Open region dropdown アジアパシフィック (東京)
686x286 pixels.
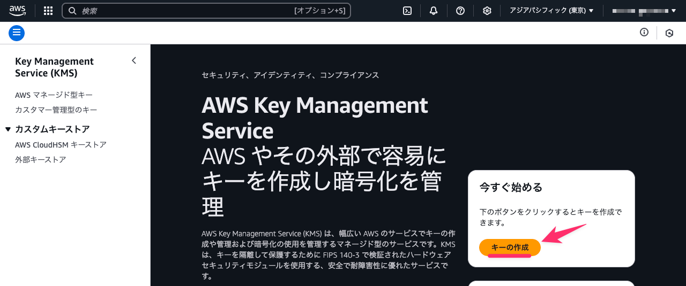pyautogui.click(x=551, y=11)
